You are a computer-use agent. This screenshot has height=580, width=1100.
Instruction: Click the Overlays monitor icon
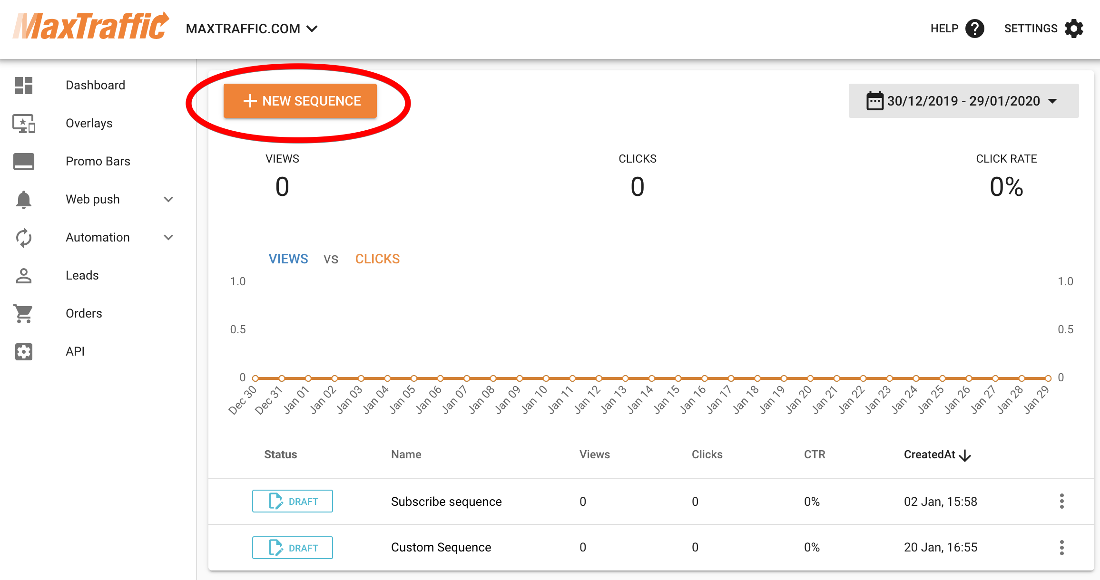point(24,124)
